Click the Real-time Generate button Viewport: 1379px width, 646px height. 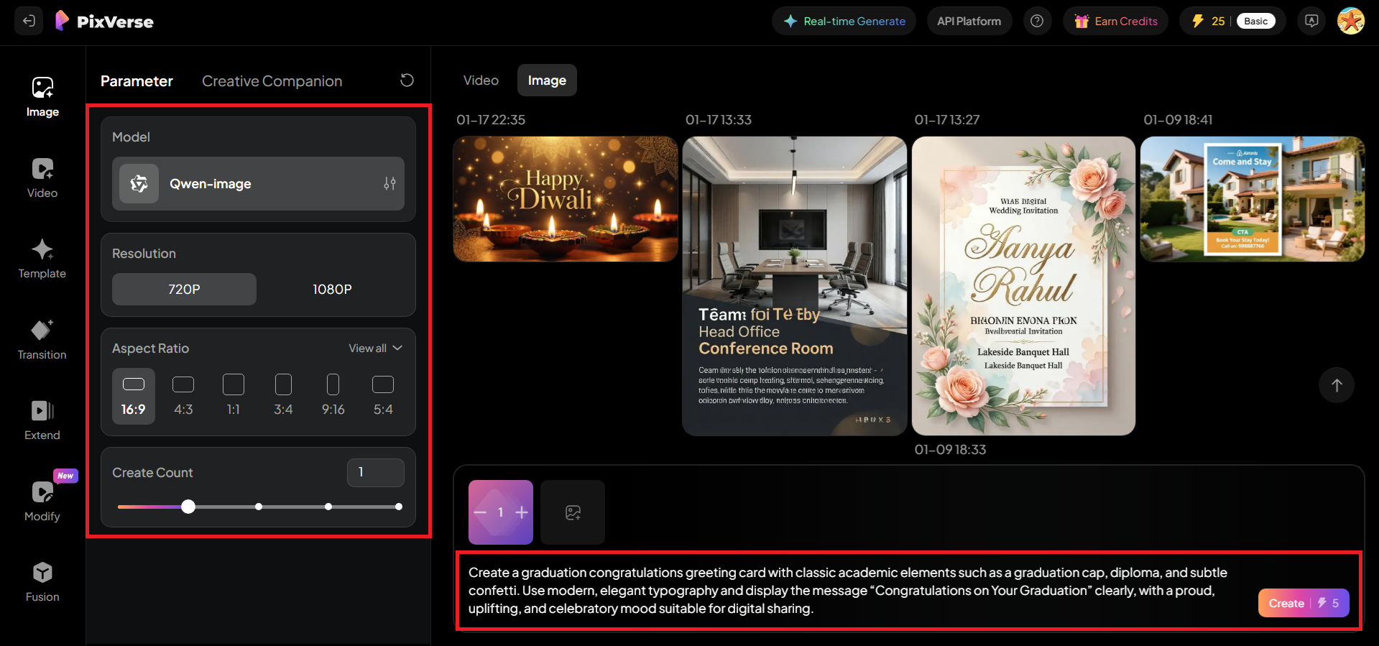844,21
